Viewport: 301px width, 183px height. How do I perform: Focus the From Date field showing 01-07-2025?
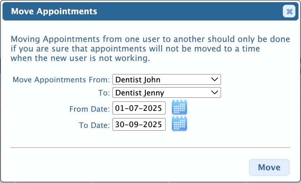coord(139,108)
